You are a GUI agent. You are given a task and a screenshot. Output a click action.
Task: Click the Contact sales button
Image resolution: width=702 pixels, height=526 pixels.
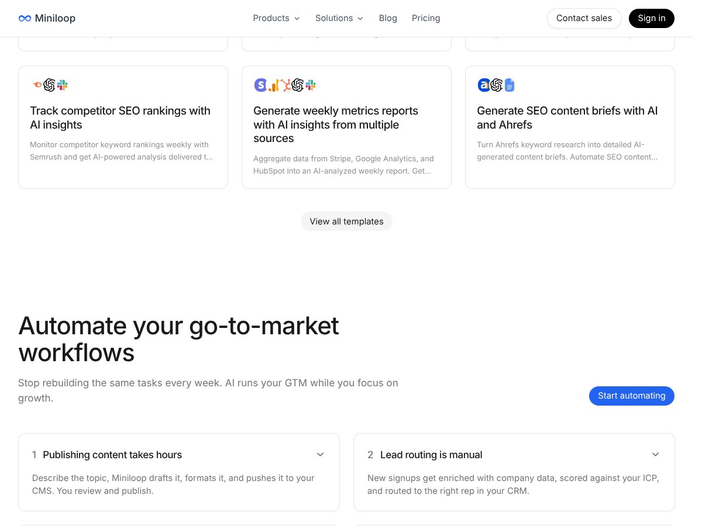pos(584,18)
